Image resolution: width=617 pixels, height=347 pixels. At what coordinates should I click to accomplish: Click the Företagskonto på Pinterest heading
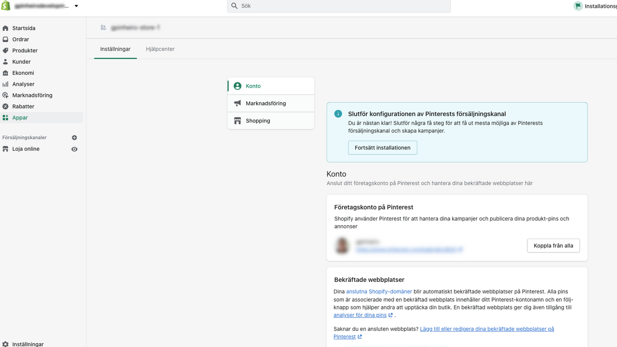[x=374, y=207]
